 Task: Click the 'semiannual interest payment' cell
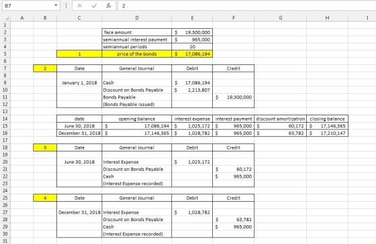tap(137, 40)
